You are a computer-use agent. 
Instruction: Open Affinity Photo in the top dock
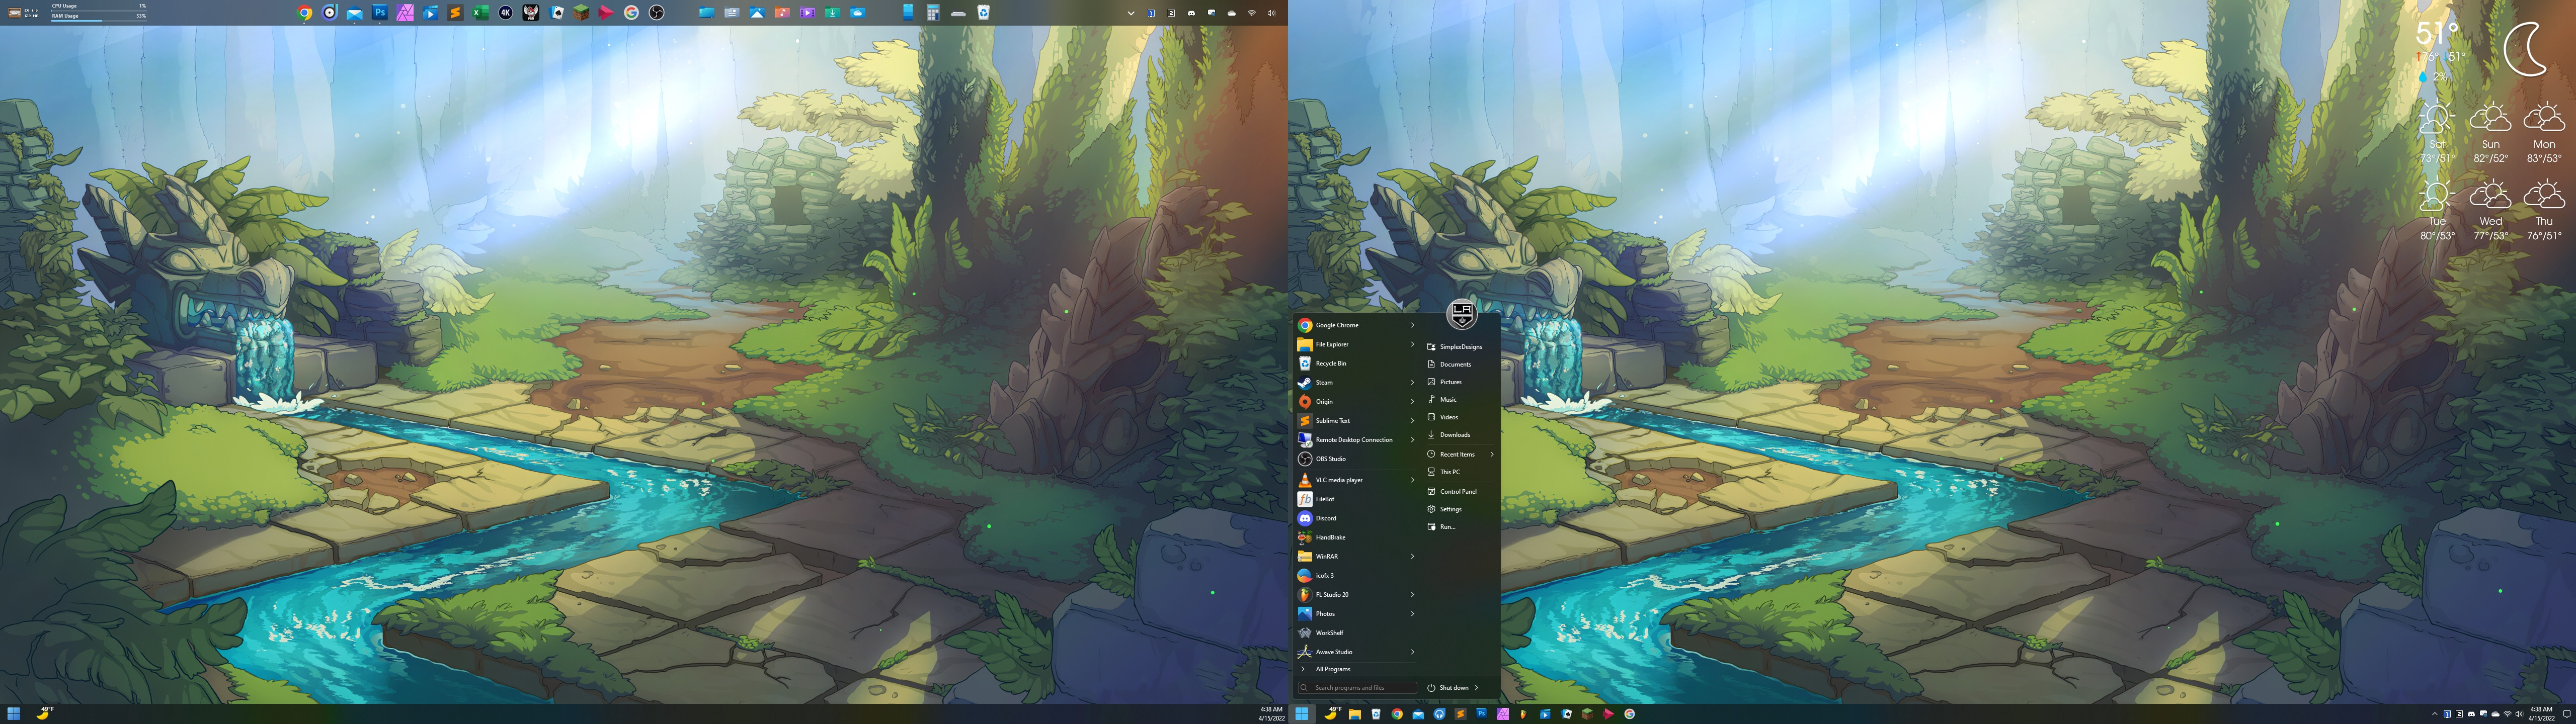[x=405, y=13]
